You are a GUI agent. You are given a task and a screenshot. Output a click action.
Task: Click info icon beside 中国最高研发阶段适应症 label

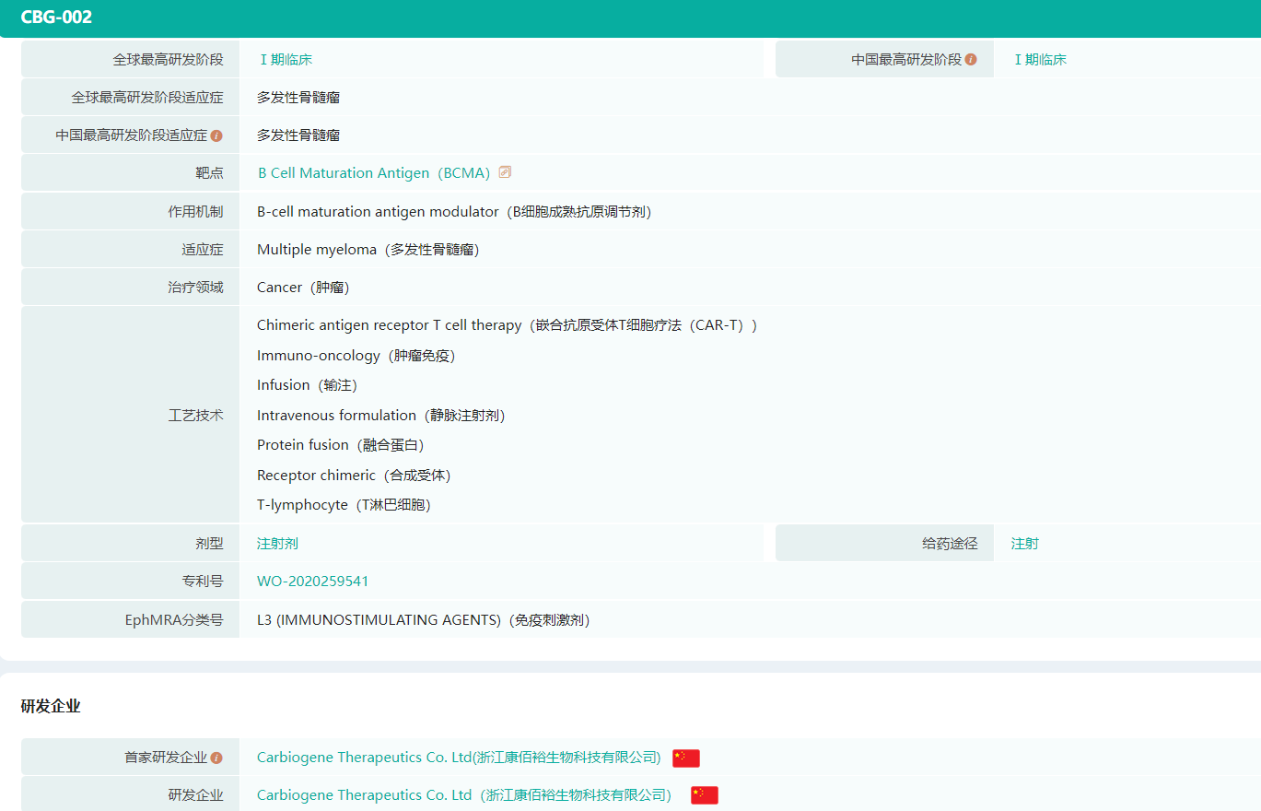(x=216, y=135)
